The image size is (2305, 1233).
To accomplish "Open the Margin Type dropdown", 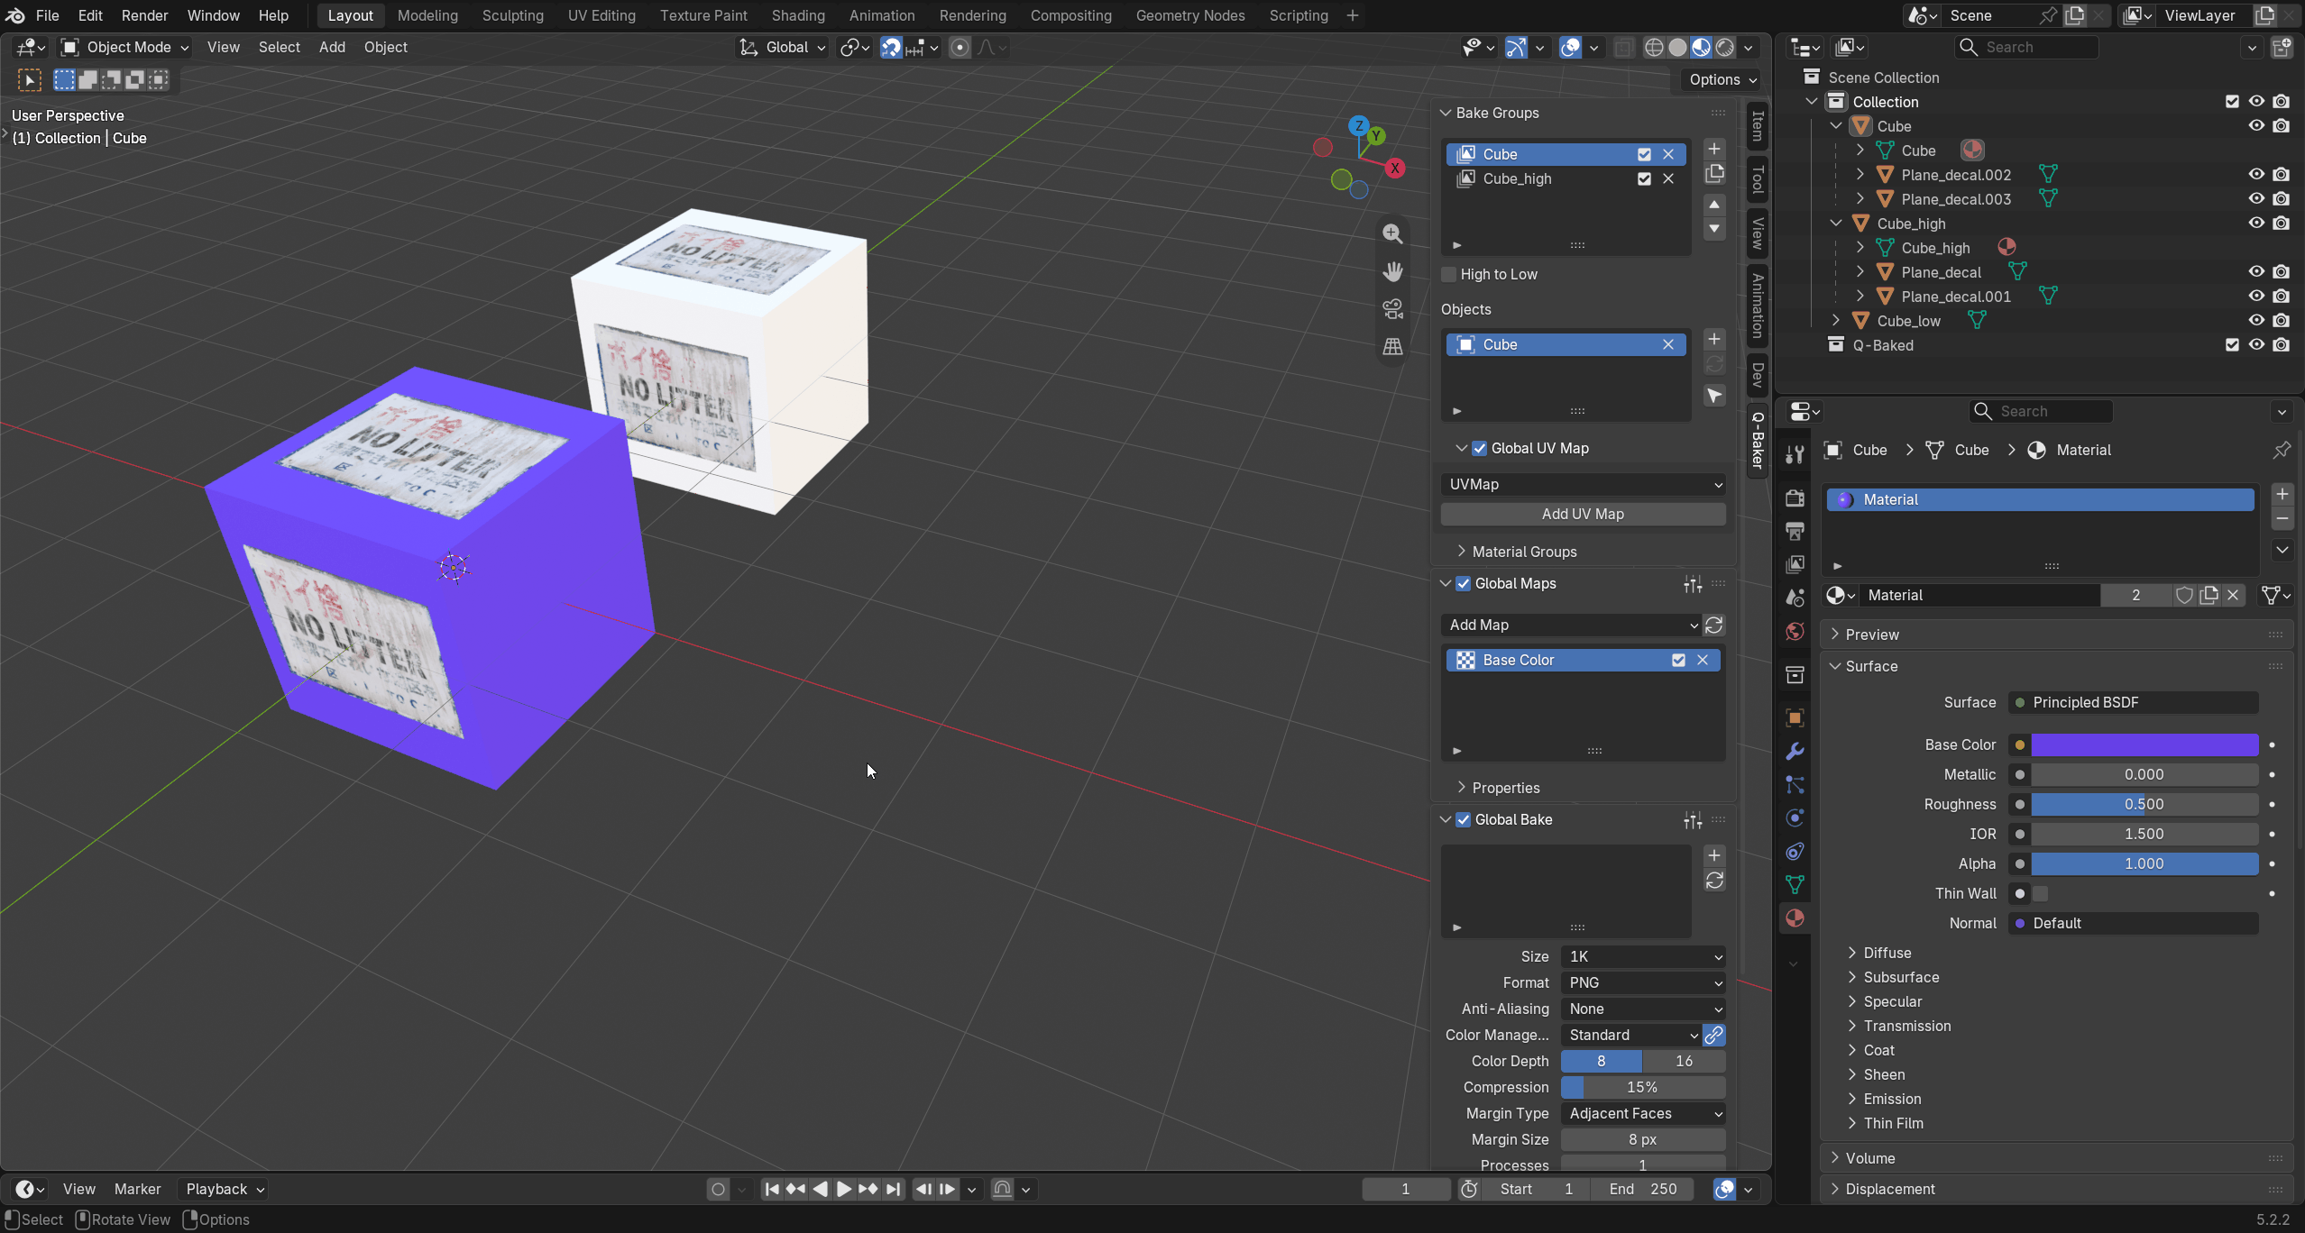I will click(x=1643, y=1113).
